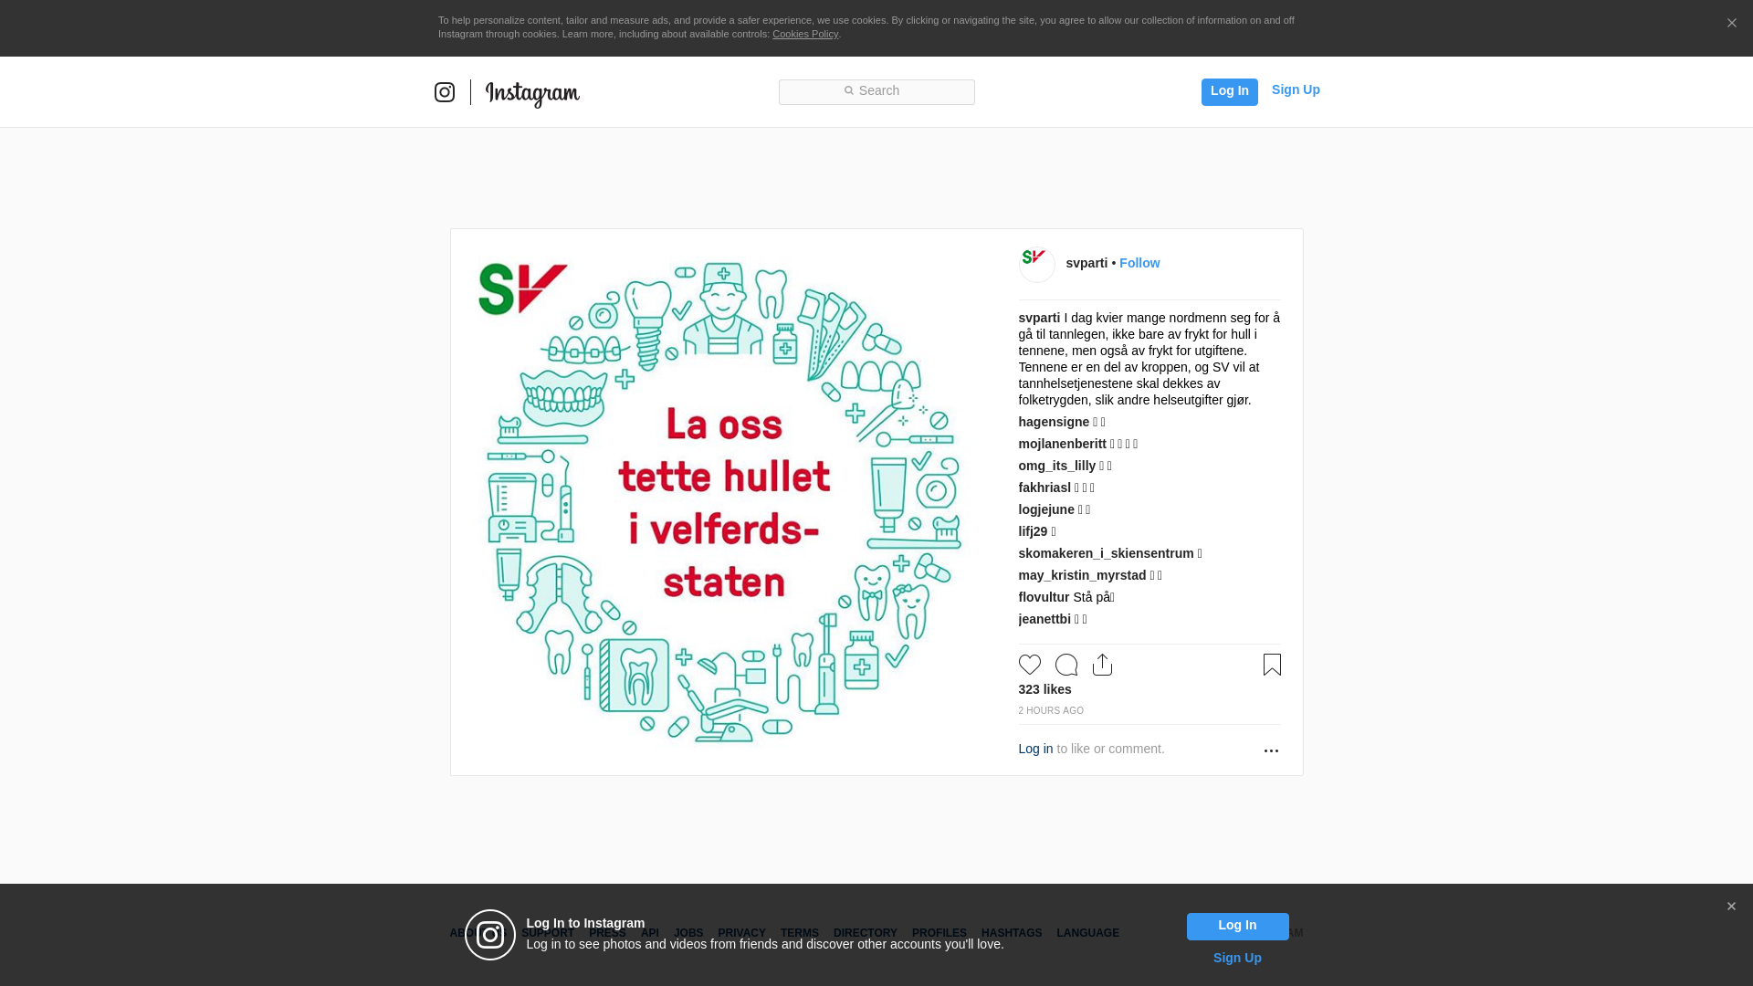Open the HASHTAGS footer link
Image resolution: width=1753 pixels, height=986 pixels.
(1012, 933)
